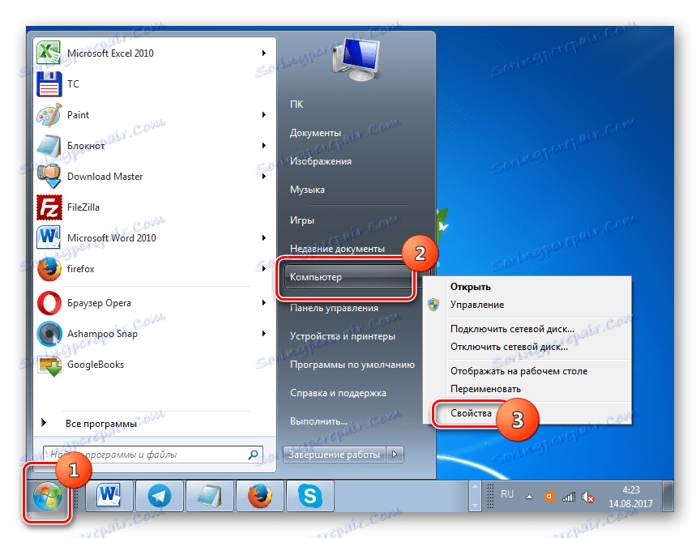
Task: Open Недавние документы in Start menu
Action: pos(337,249)
